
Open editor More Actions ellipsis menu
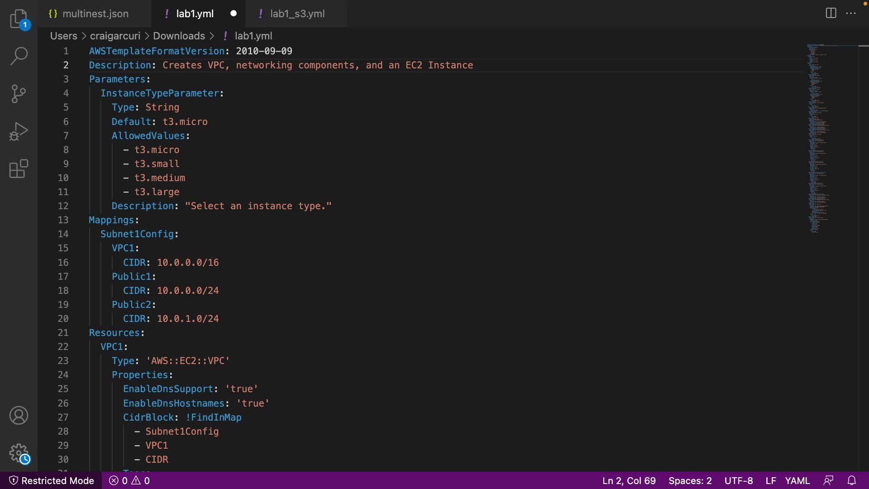click(851, 13)
